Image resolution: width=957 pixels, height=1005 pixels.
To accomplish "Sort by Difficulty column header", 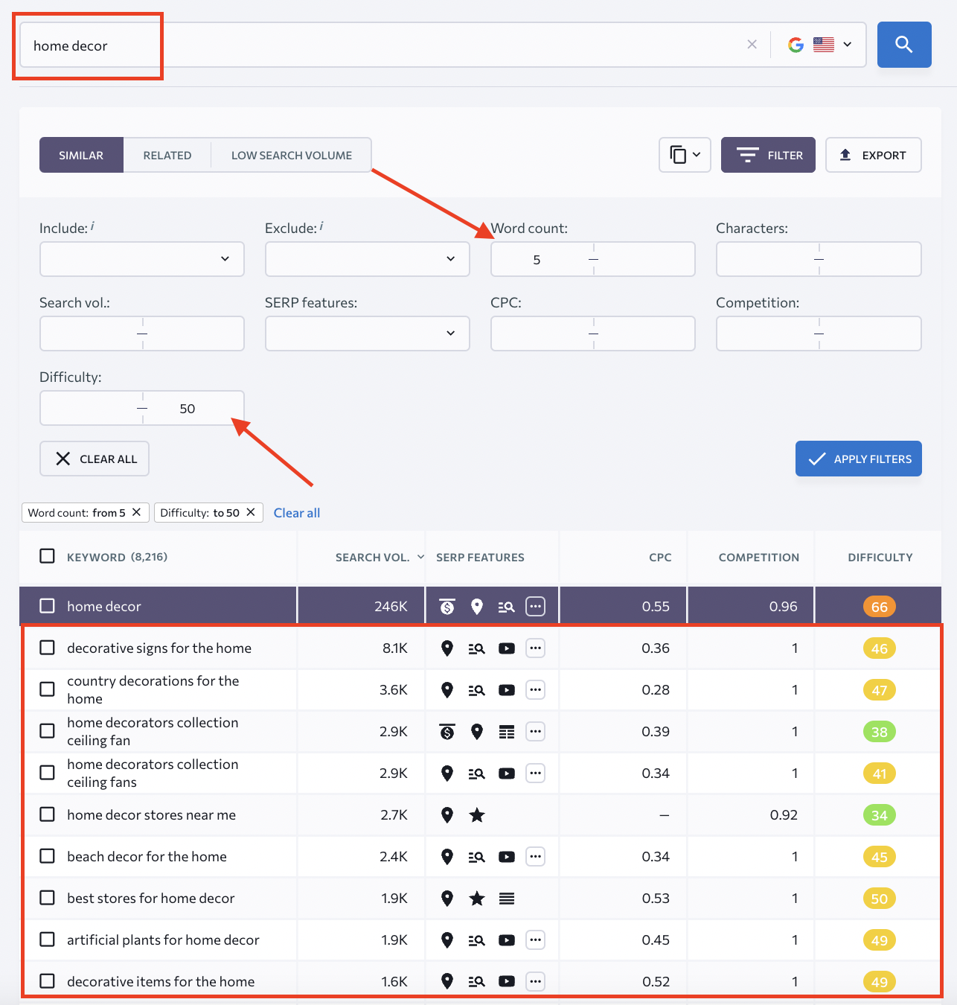I will (x=880, y=558).
